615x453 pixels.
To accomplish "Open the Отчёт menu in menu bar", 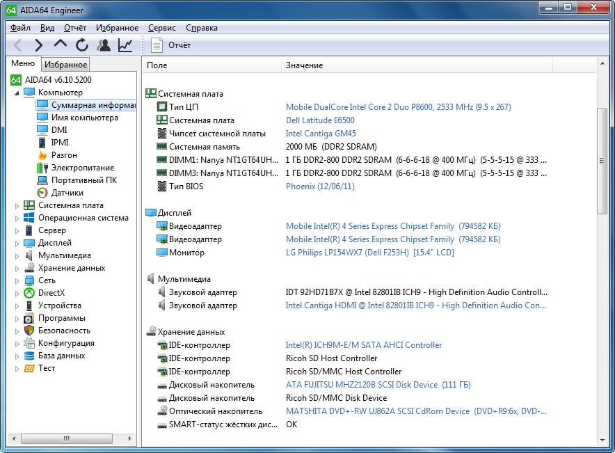I will [75, 28].
